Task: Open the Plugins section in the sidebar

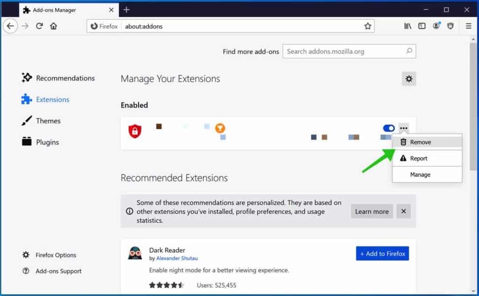Action: pos(46,142)
